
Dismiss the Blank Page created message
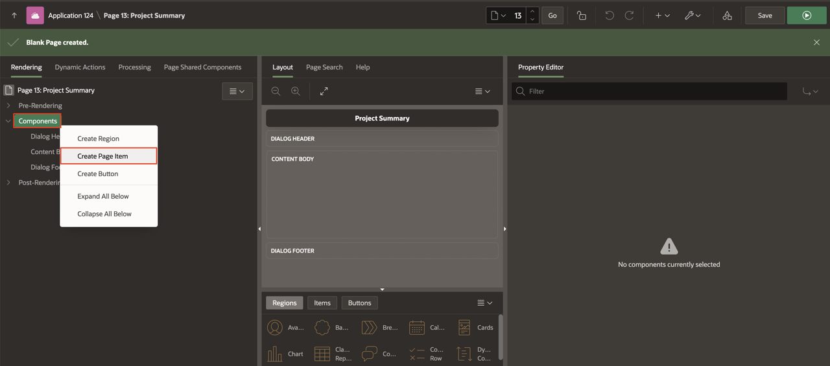click(x=816, y=42)
